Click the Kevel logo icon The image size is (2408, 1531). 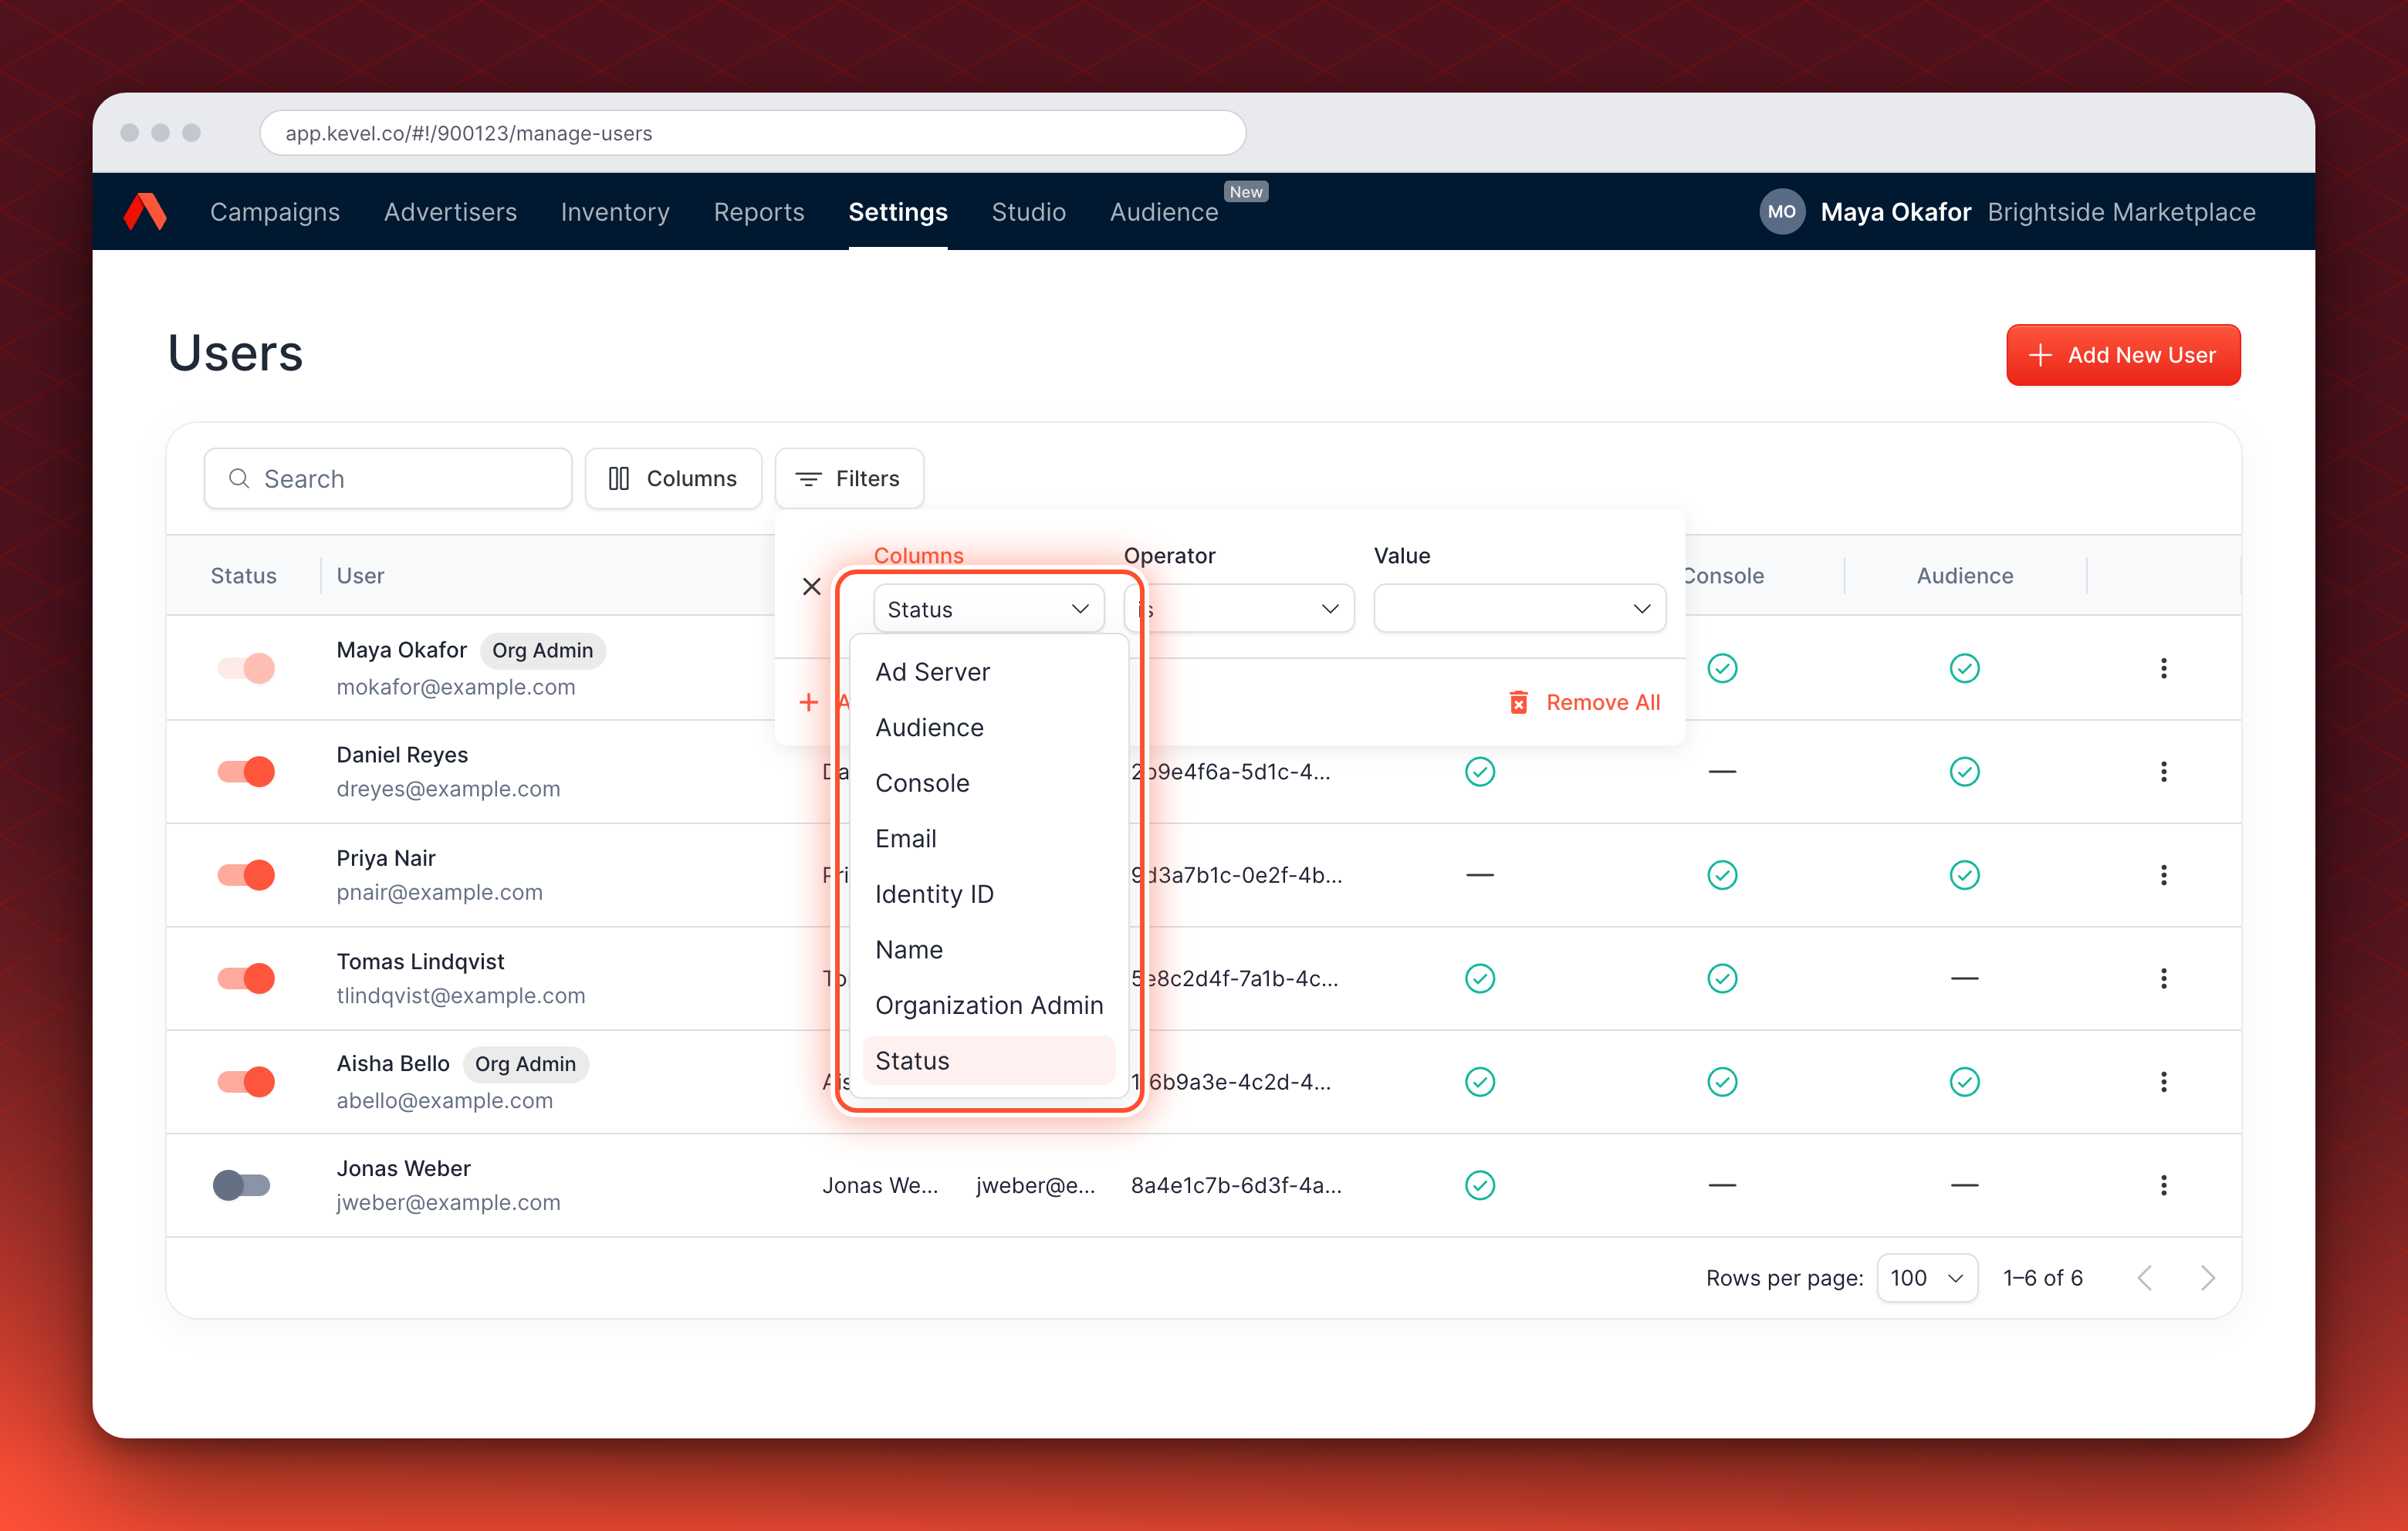click(145, 212)
